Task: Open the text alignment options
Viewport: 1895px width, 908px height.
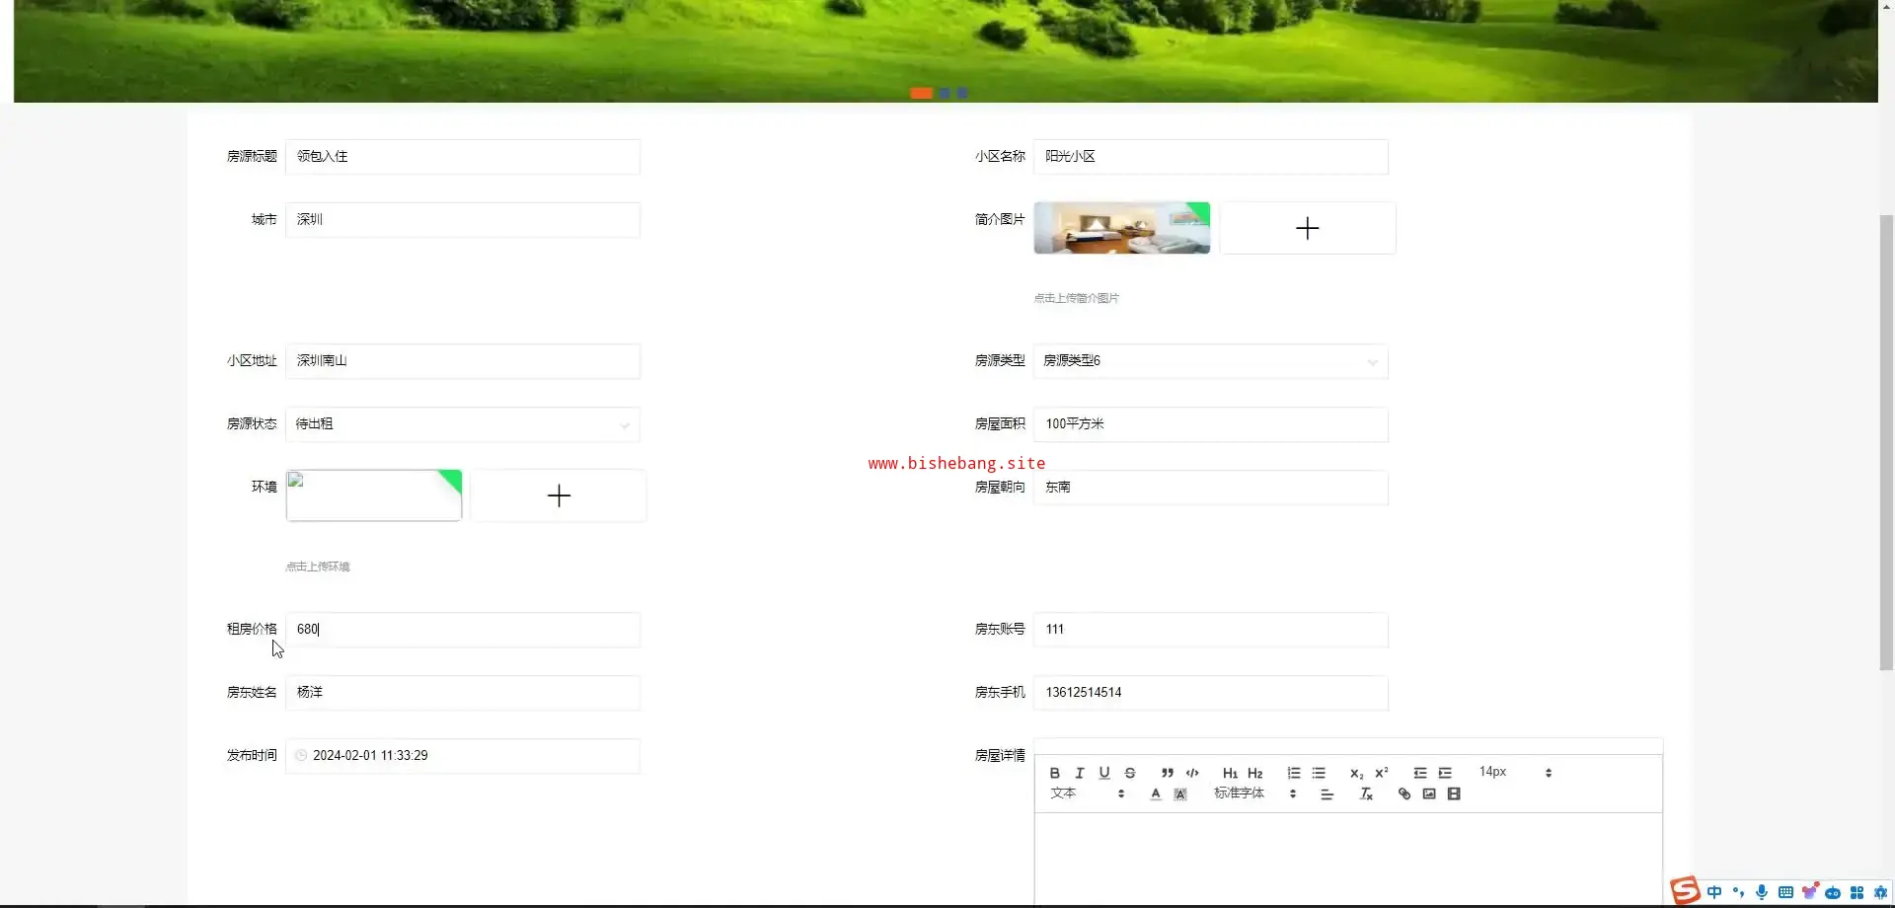Action: 1326,794
